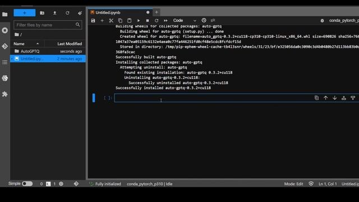Restart the kernel

(157, 21)
